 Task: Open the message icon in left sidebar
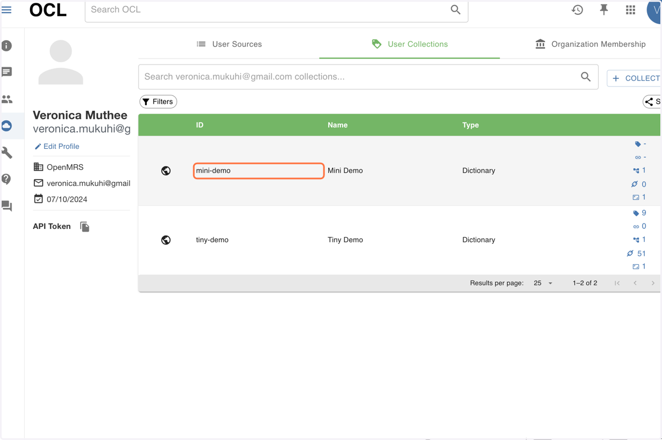[x=7, y=72]
